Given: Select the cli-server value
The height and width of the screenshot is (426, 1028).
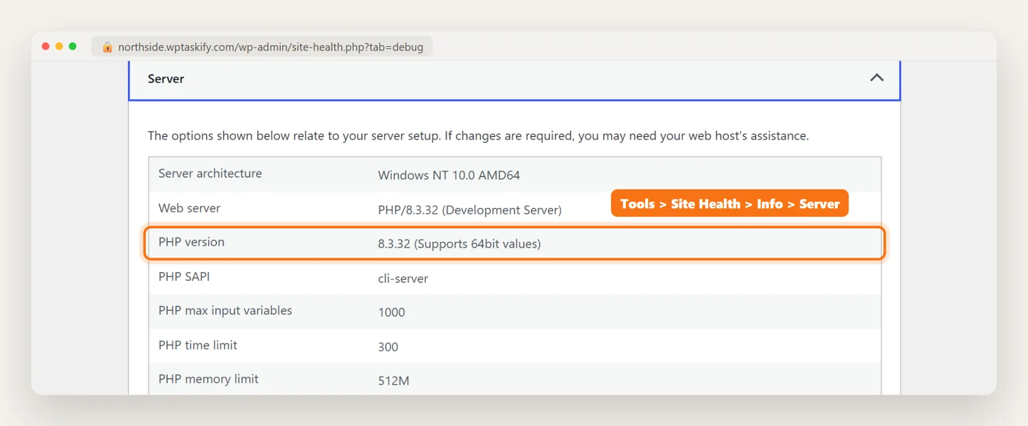Looking at the screenshot, I should pyautogui.click(x=403, y=278).
